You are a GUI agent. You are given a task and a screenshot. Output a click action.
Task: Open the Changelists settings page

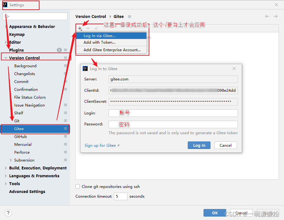coord(25,74)
